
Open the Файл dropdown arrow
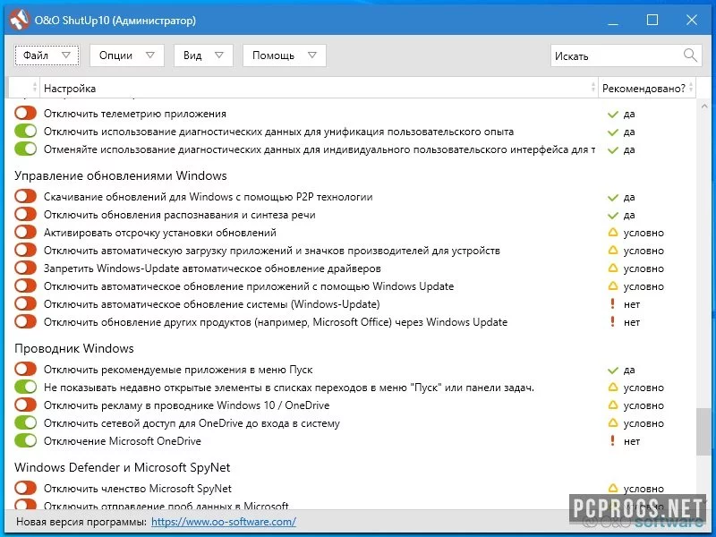pos(66,55)
